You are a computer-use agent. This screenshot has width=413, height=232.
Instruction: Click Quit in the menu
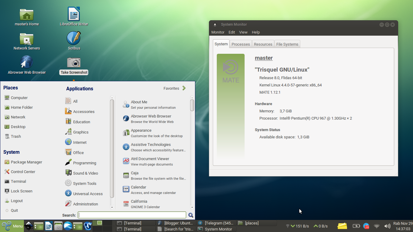coord(11,210)
